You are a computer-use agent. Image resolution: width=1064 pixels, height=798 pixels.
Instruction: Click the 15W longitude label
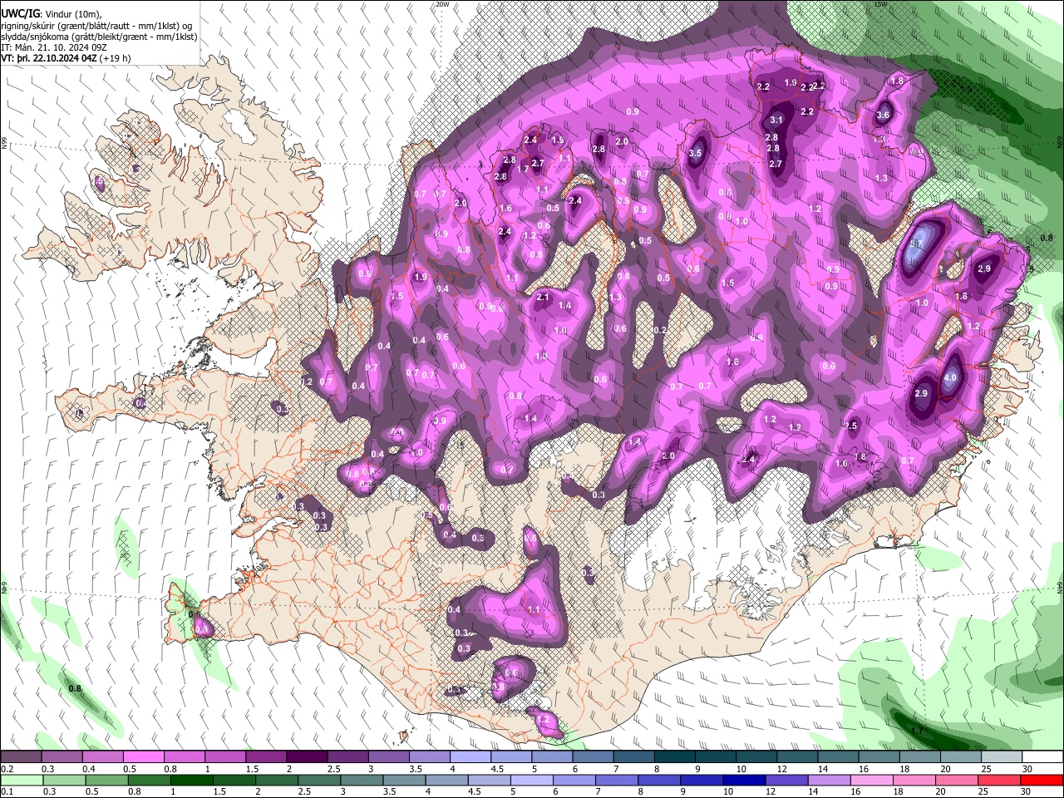coord(881,4)
